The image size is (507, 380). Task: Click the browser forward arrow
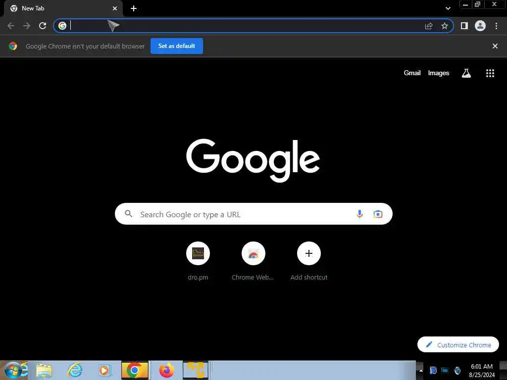(x=27, y=26)
